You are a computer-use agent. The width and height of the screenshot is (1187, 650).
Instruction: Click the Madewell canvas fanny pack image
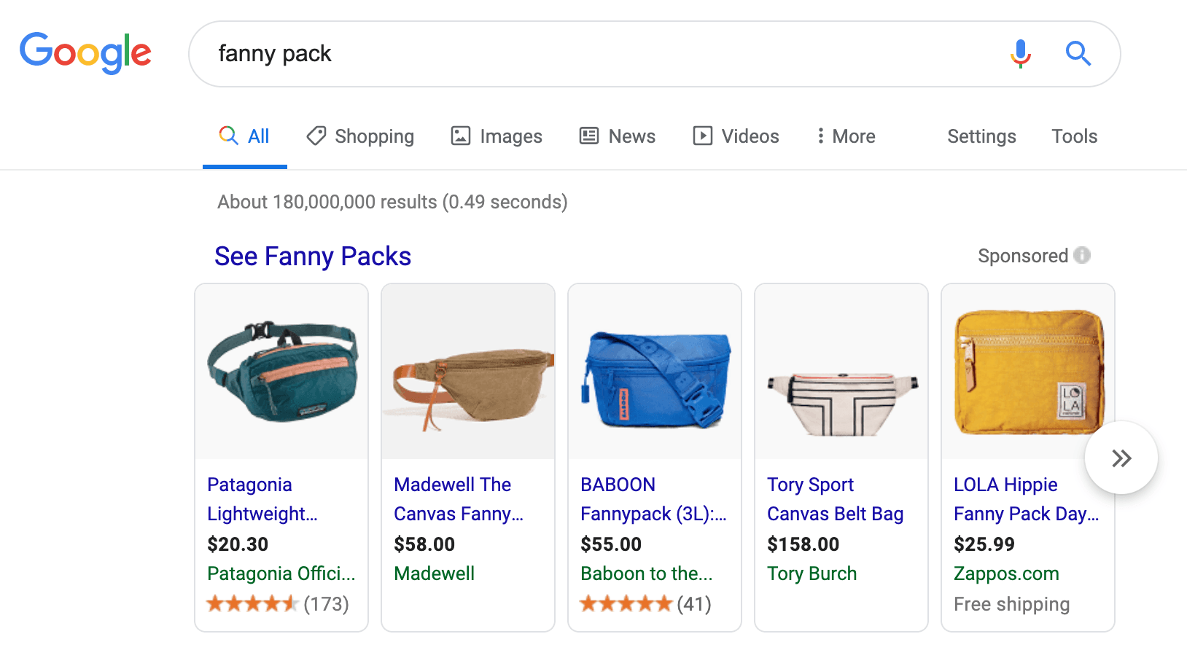click(x=468, y=372)
